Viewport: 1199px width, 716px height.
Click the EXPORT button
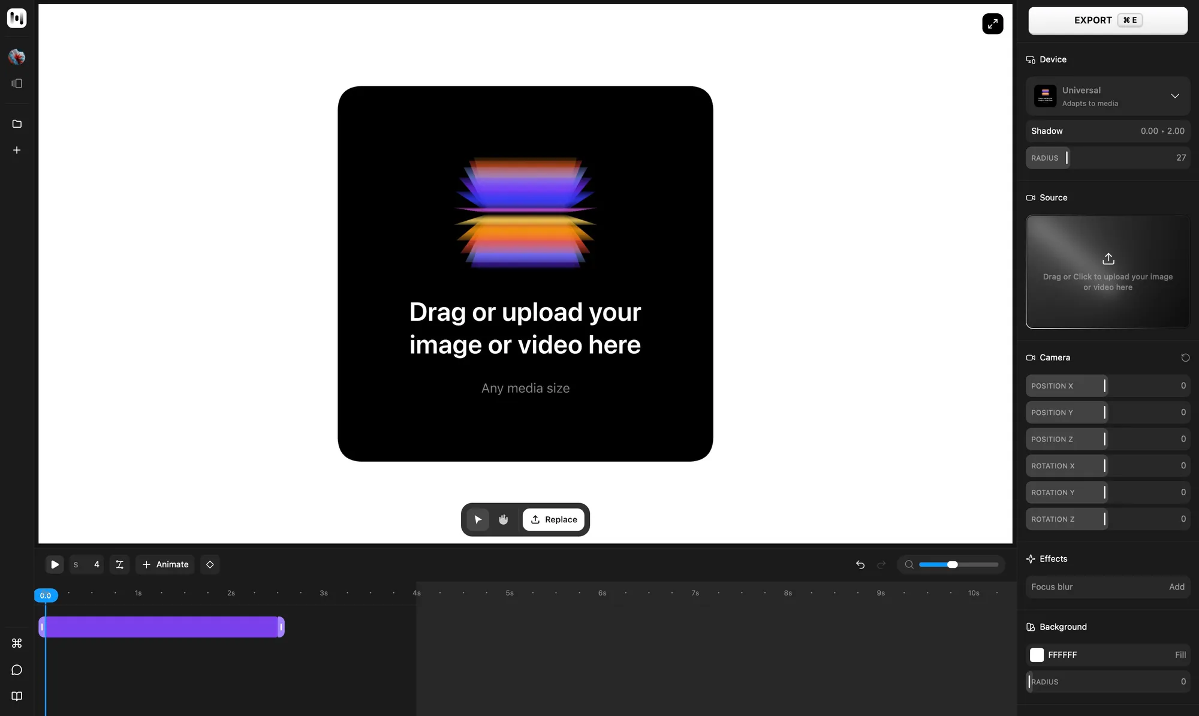click(x=1108, y=20)
